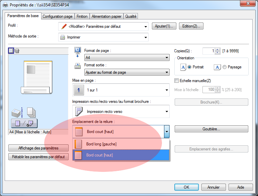Enable the Echelle manuelle checkbox
The height and width of the screenshot is (196, 258).
pos(177,81)
